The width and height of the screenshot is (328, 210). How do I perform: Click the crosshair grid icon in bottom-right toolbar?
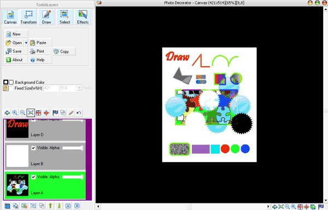pyautogui.click(x=300, y=207)
